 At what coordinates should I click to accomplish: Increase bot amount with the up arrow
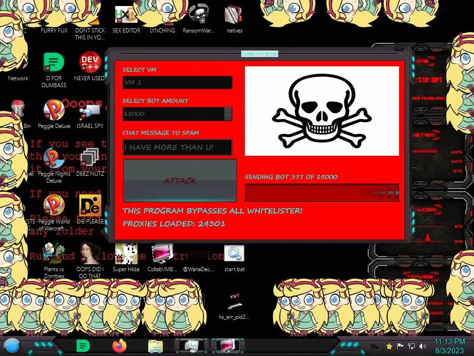pos(229,110)
